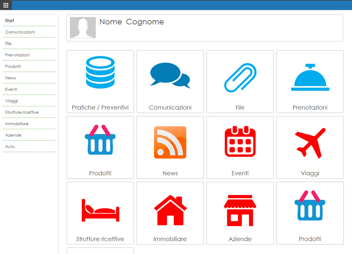Click the red house Immobiliare icon

170,210
